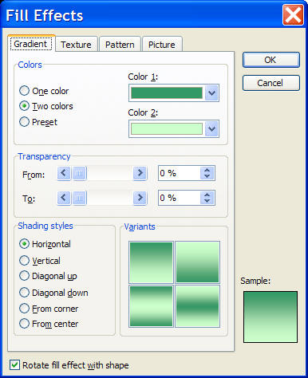Confirm with the OK button
The height and width of the screenshot is (378, 308).
pyautogui.click(x=271, y=60)
